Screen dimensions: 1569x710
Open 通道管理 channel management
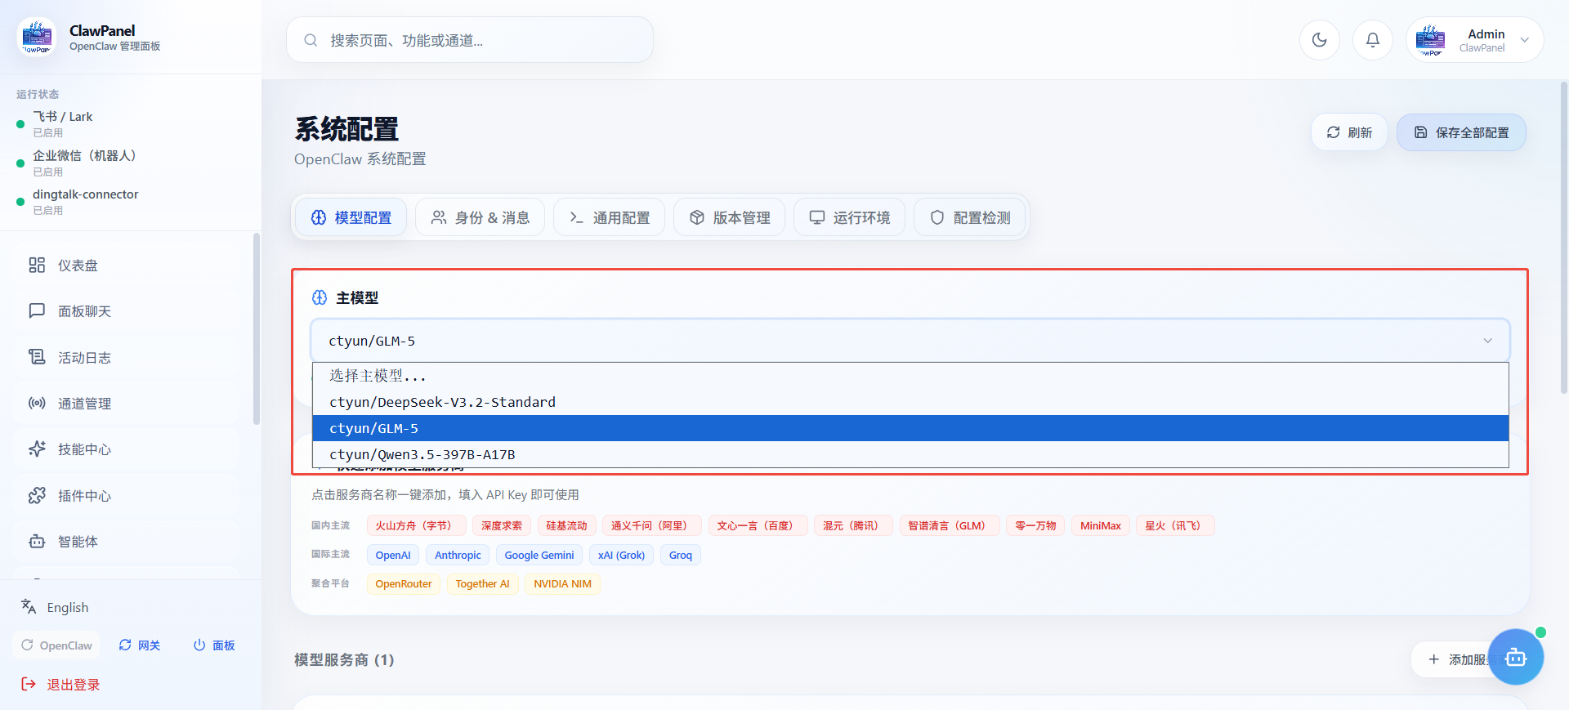pos(84,404)
